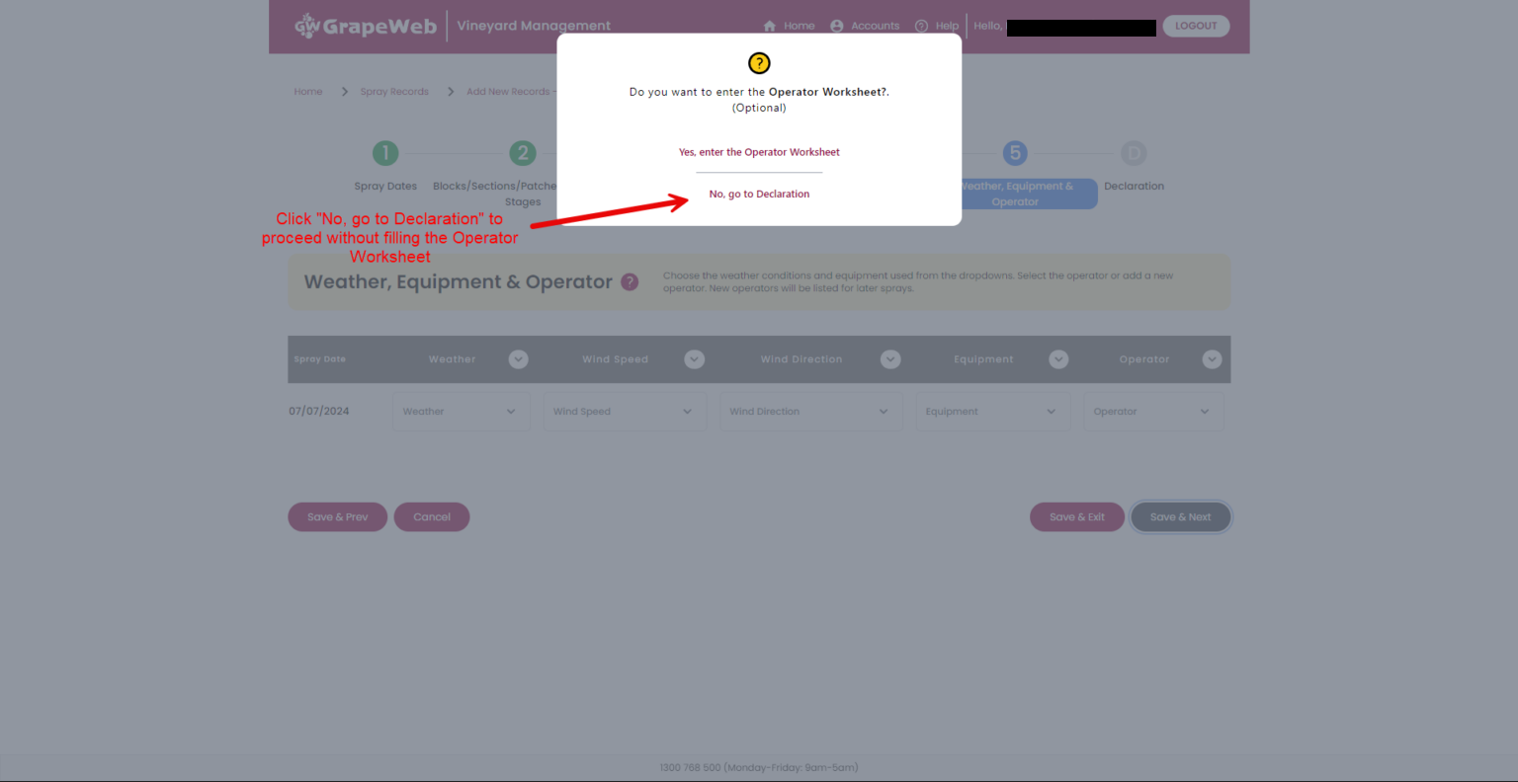Go to Home breadcrumb link
This screenshot has width=1518, height=782.
[308, 92]
